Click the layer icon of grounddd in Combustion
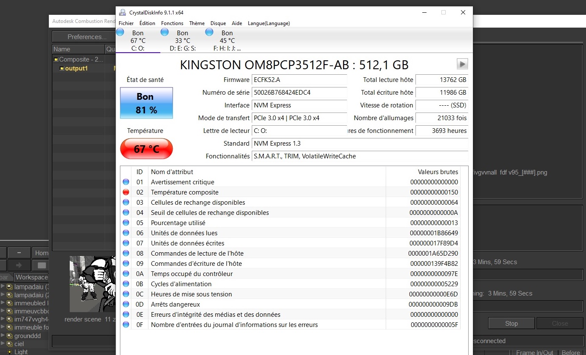Image resolution: width=586 pixels, height=355 pixels. tap(10, 336)
